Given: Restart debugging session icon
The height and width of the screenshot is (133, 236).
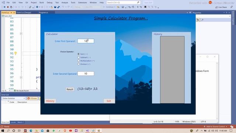Looking at the screenshot, I should pyautogui.click(x=11, y=7).
